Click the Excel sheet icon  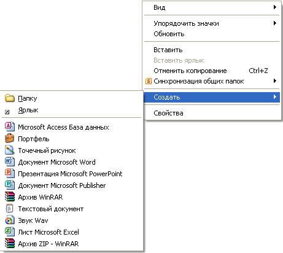[x=10, y=232]
